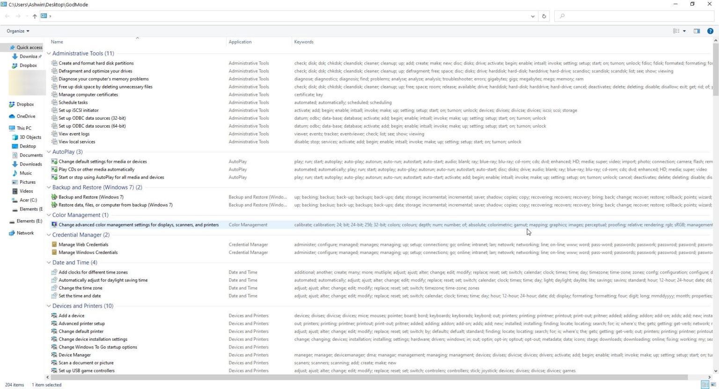Screen dimensions: 719x389
Task: Click the help question mark icon
Action: pos(710,31)
